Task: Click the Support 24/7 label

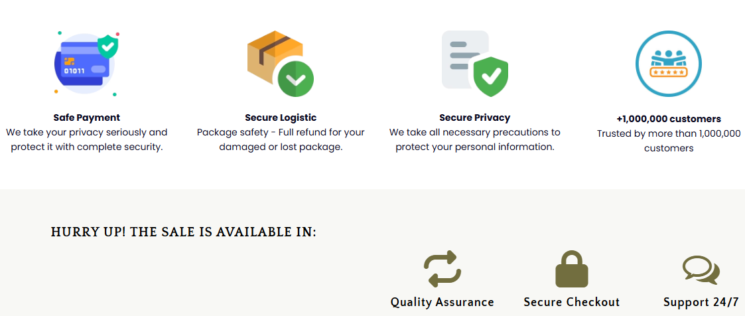Action: point(701,302)
